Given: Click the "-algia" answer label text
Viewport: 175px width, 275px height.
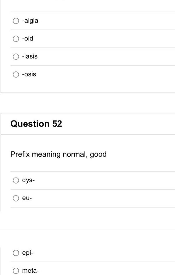Looking at the screenshot, I should tap(30, 21).
